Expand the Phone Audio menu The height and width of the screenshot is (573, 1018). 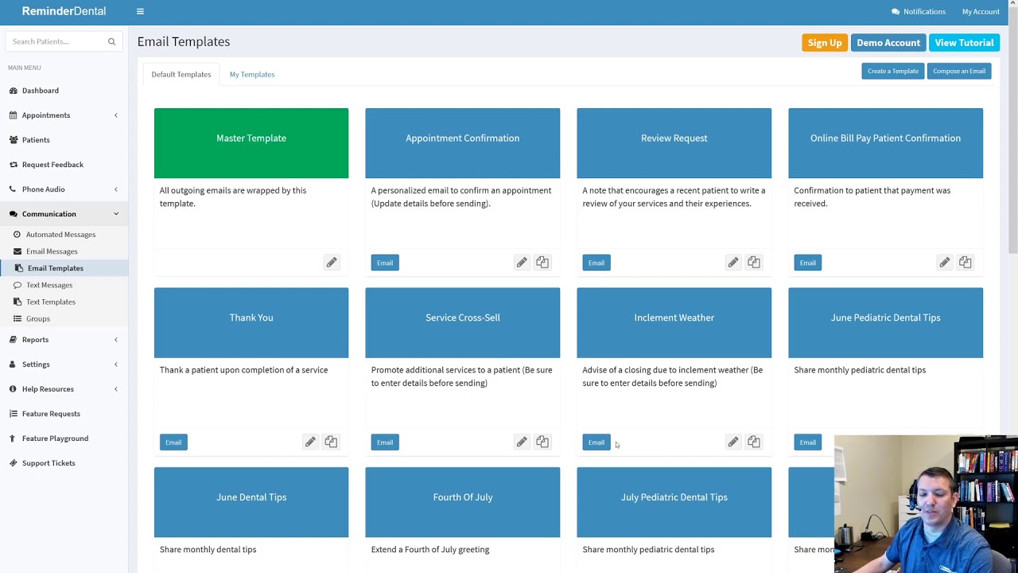click(64, 189)
